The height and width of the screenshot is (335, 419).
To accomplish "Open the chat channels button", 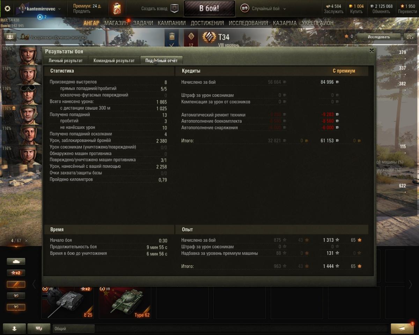I will click(39, 328).
